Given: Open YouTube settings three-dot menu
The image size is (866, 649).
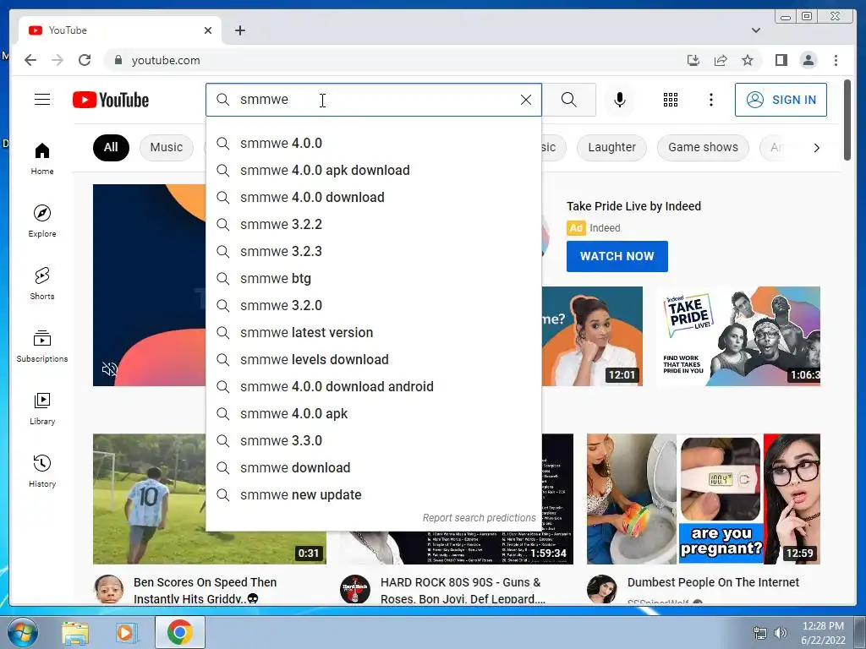Looking at the screenshot, I should (x=710, y=100).
